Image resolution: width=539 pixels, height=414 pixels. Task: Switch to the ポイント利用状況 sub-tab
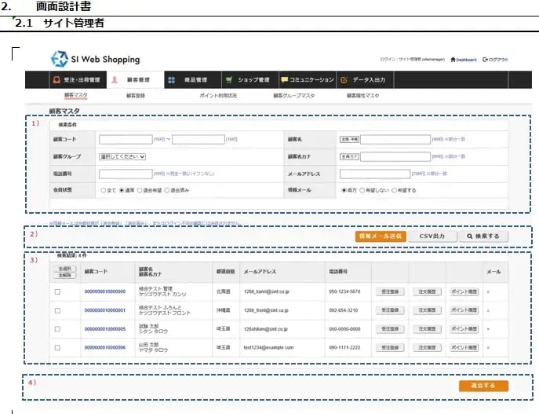[219, 96]
